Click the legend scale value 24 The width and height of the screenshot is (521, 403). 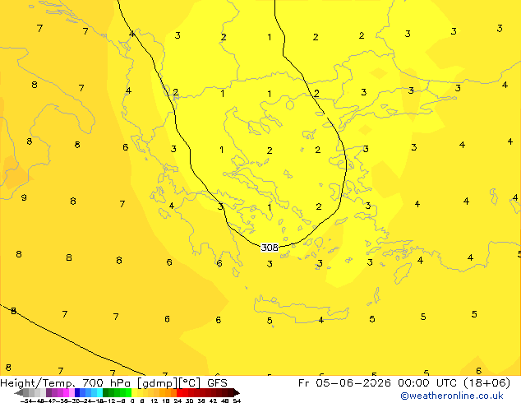[178, 401]
